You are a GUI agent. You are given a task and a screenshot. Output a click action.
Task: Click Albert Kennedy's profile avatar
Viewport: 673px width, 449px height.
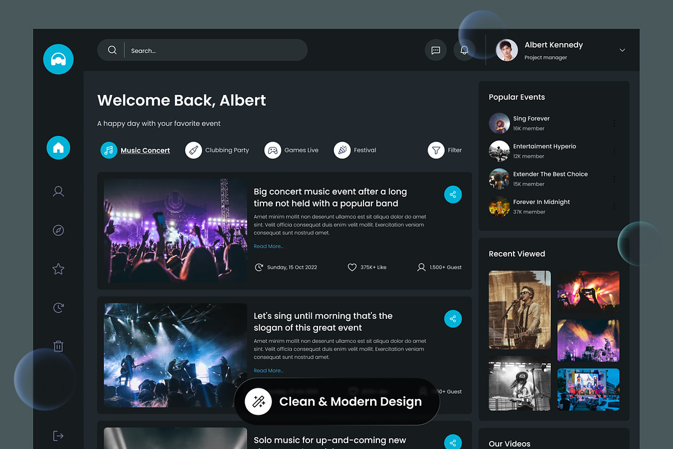point(507,50)
